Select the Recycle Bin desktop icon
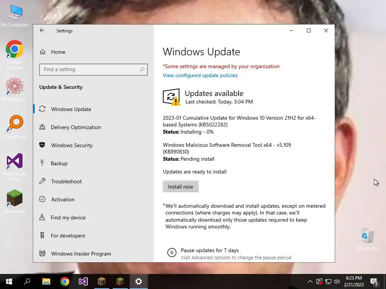The image size is (386, 289). point(367,239)
